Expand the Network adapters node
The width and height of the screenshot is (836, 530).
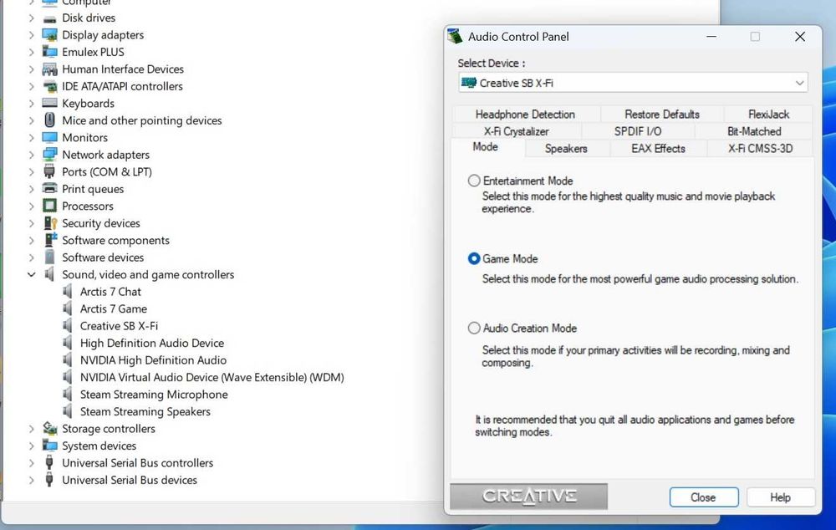tap(32, 155)
